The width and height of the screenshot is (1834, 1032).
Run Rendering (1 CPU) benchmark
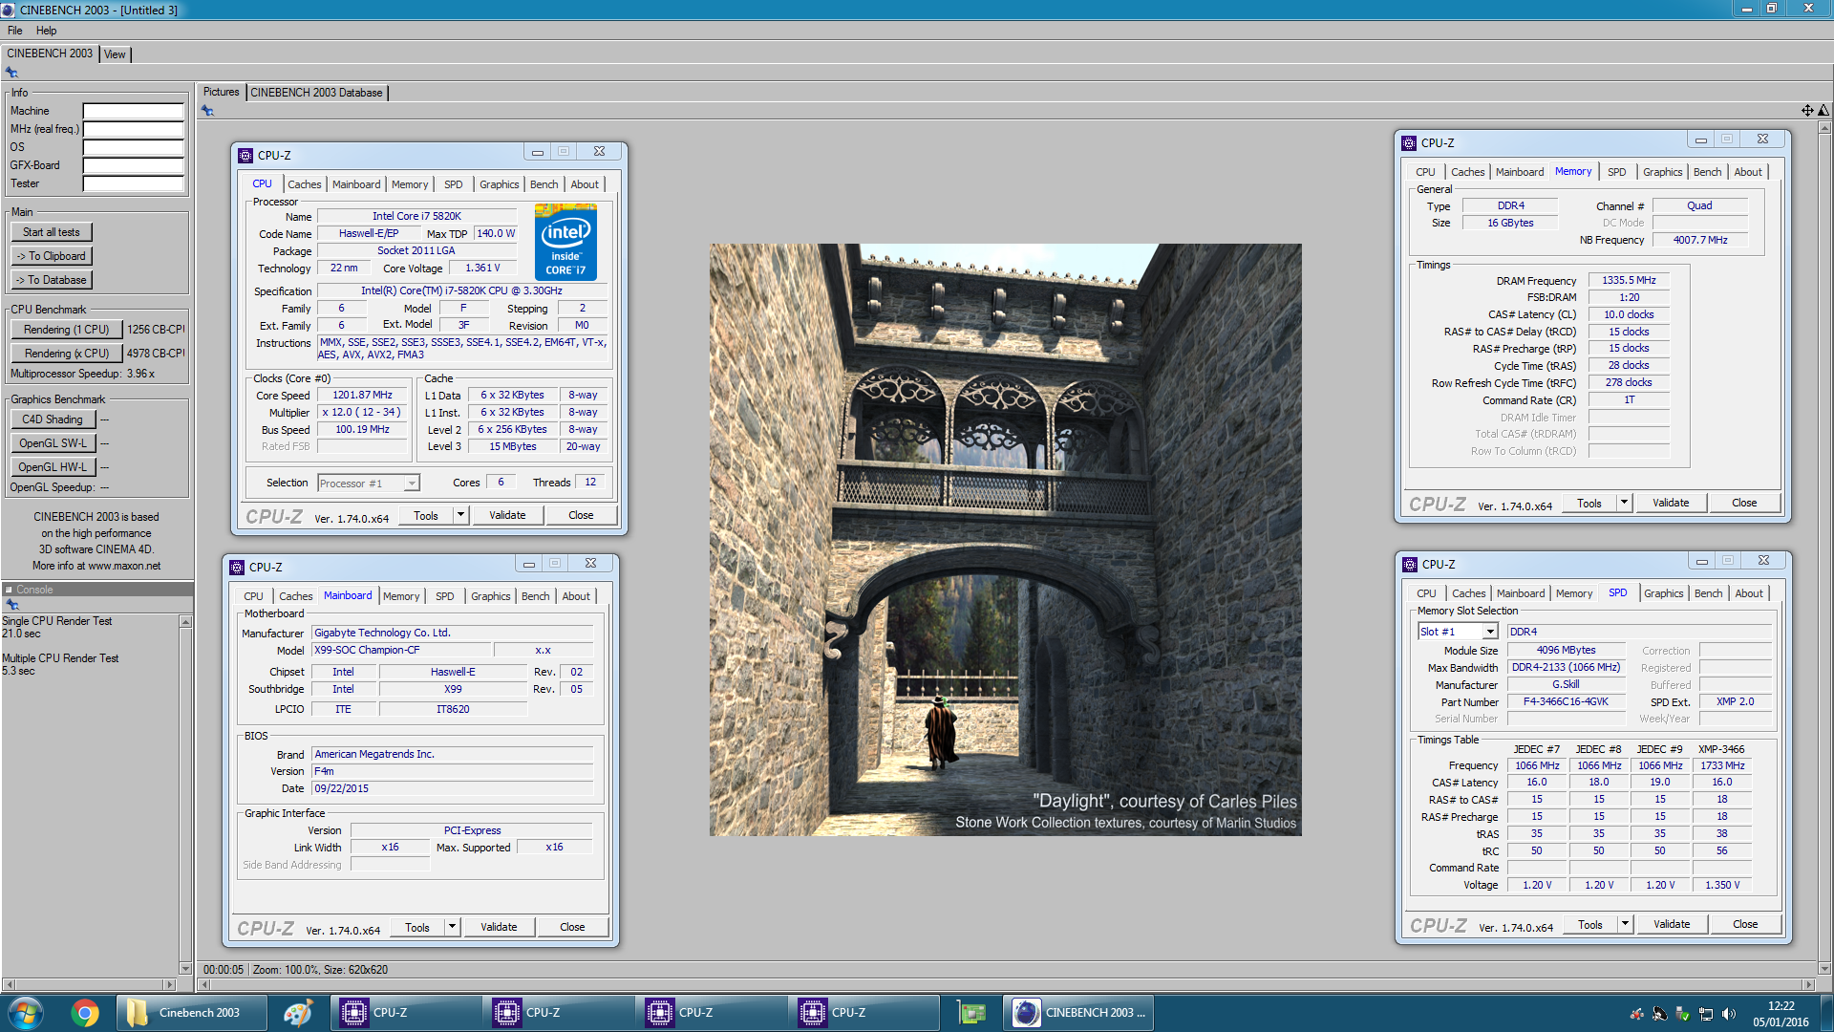tap(67, 330)
